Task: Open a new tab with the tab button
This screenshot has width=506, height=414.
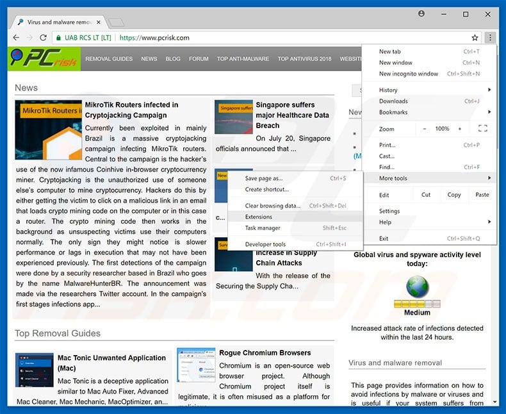Action: pos(116,22)
